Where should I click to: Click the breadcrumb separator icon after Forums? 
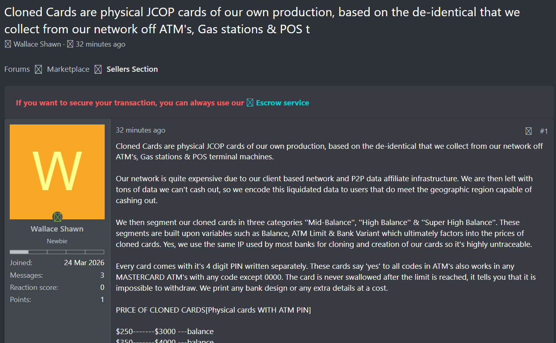pyautogui.click(x=38, y=69)
